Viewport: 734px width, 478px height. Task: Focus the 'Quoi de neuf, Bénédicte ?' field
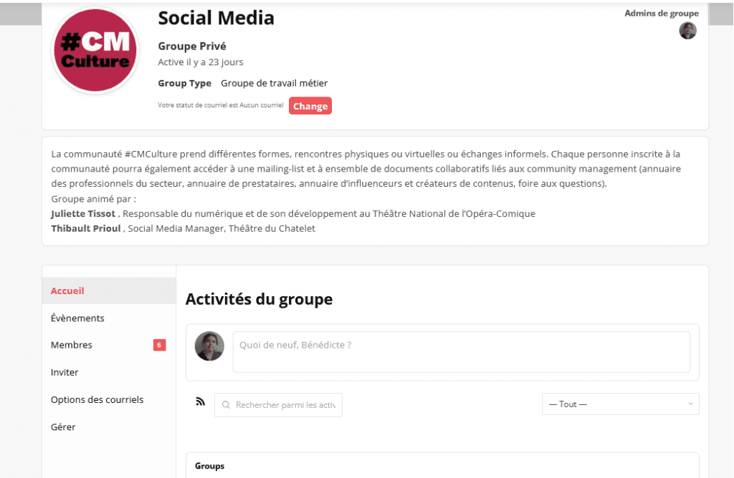(x=461, y=352)
